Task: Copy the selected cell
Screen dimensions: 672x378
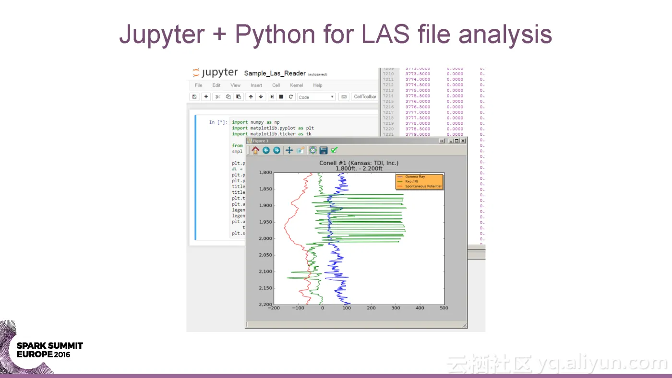Action: point(228,97)
